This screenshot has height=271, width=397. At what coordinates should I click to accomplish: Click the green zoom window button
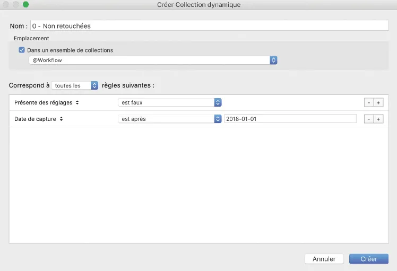25,5
